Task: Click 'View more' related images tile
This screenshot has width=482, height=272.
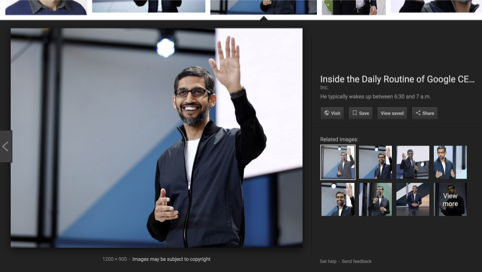Action: pyautogui.click(x=450, y=199)
